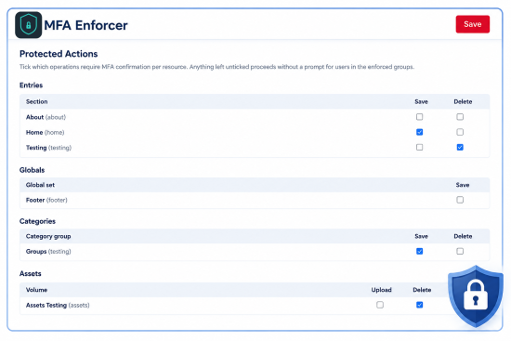511x341 pixels.
Task: Click the red Save button
Action: (473, 24)
